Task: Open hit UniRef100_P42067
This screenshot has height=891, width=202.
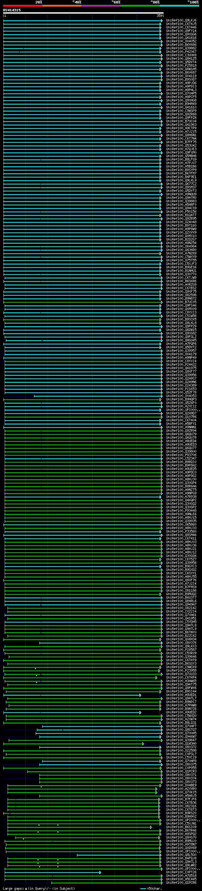Action: [x=181, y=52]
